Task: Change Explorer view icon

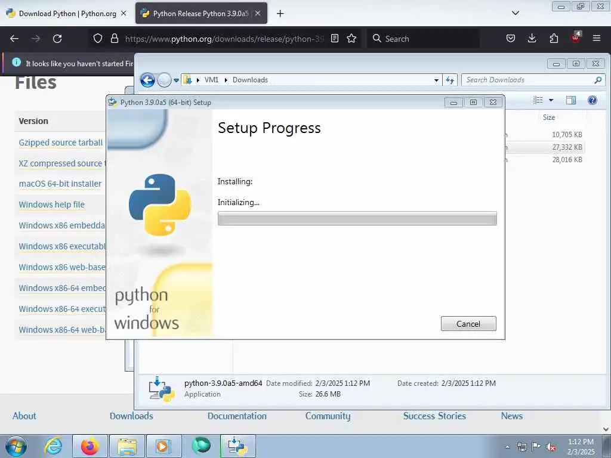Action: 538,100
